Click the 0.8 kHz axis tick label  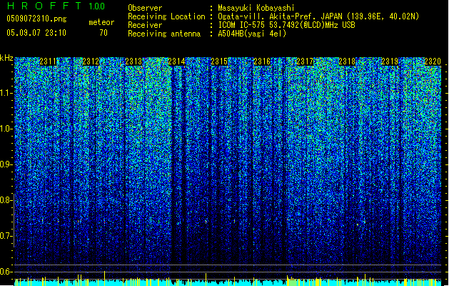6,200
